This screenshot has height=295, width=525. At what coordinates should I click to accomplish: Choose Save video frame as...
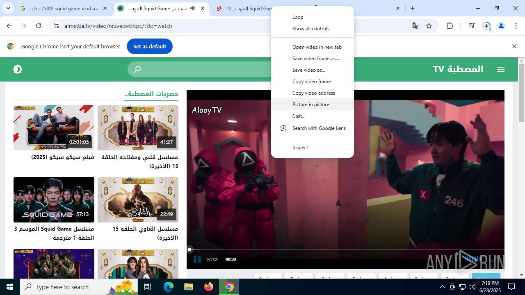(x=313, y=59)
